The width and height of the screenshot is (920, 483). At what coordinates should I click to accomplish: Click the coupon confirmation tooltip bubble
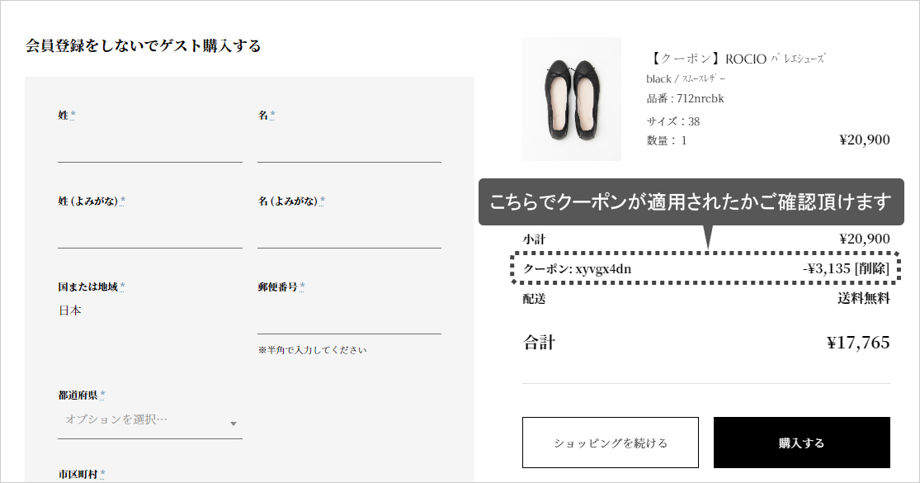tap(691, 202)
